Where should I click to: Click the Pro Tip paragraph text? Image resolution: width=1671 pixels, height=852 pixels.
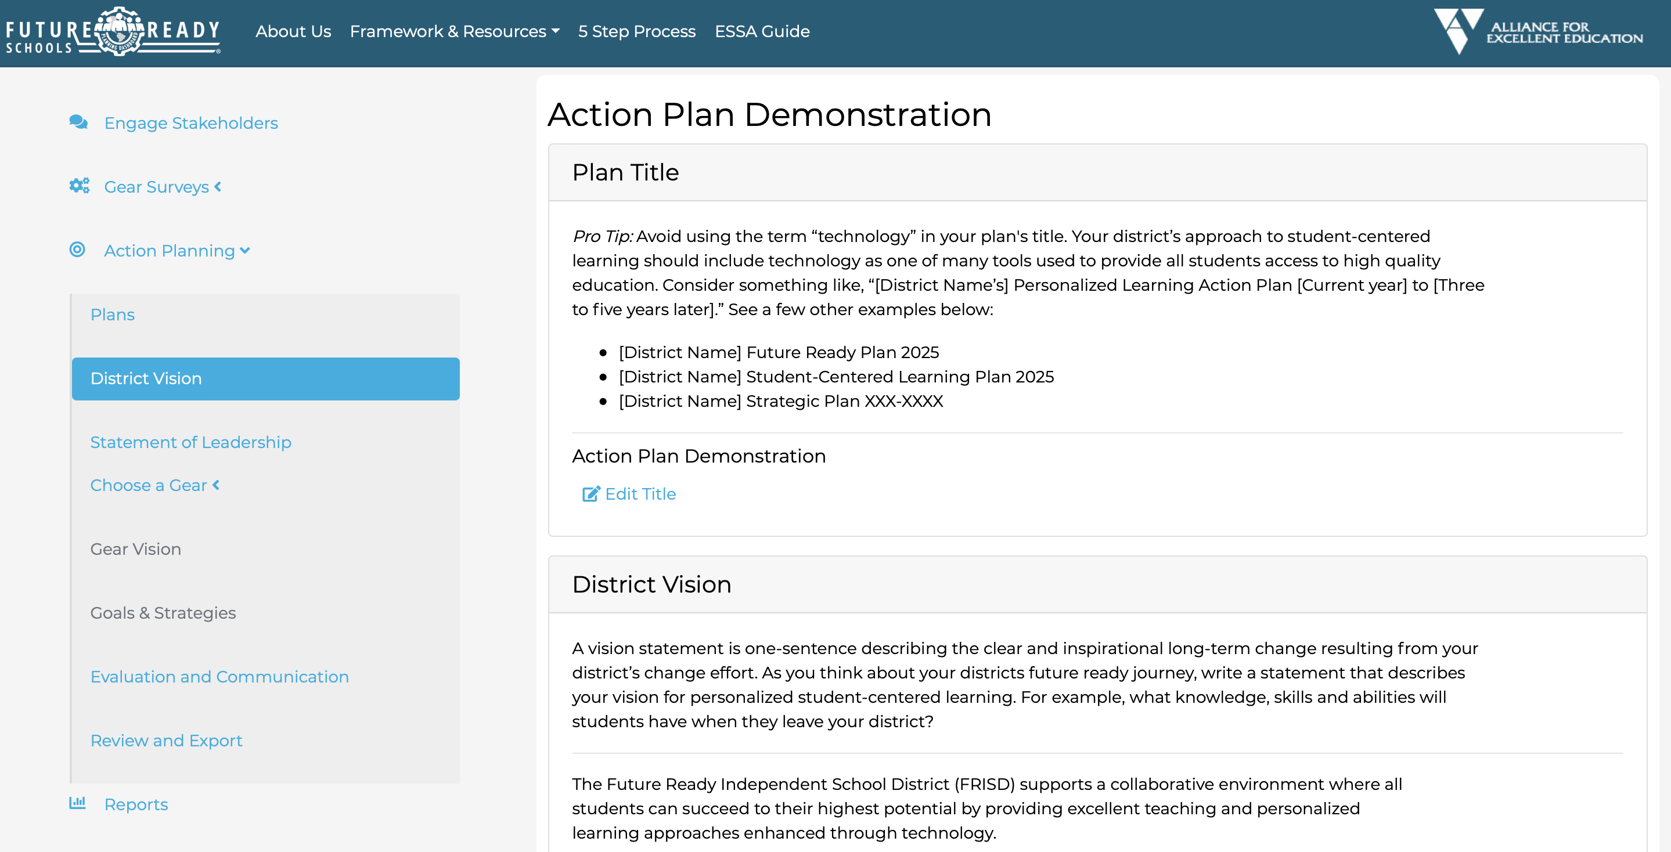point(1028,272)
